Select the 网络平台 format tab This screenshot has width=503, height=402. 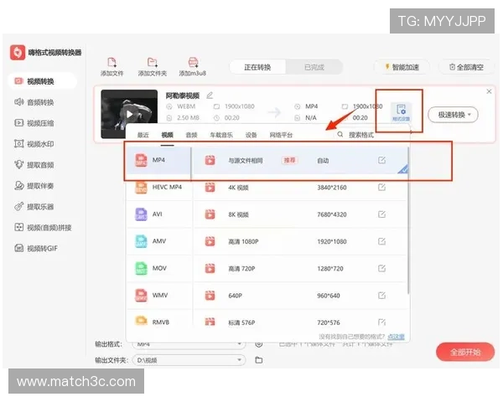[281, 135]
